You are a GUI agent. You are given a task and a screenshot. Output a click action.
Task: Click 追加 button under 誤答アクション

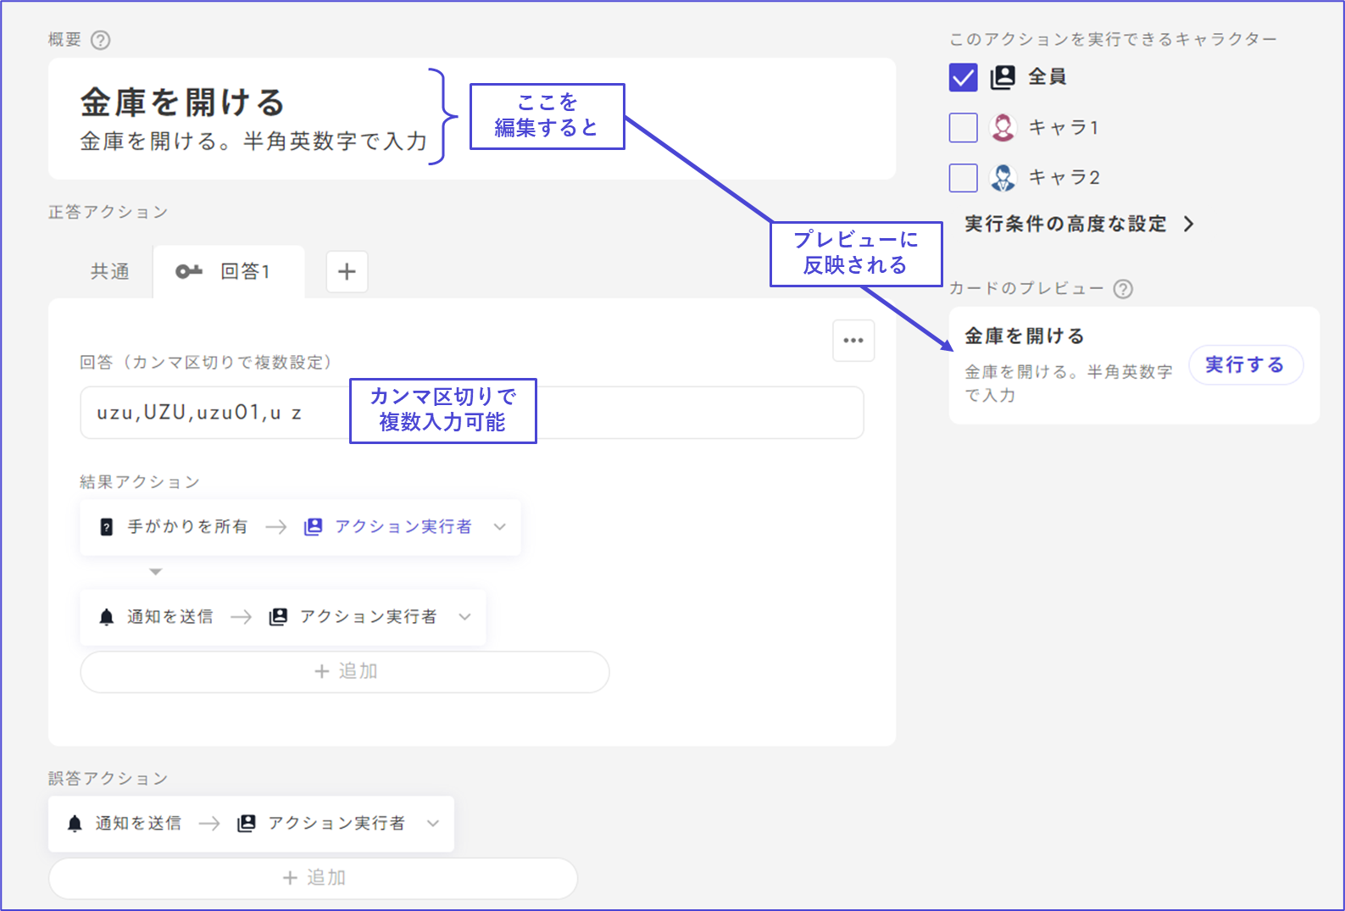coord(313,878)
